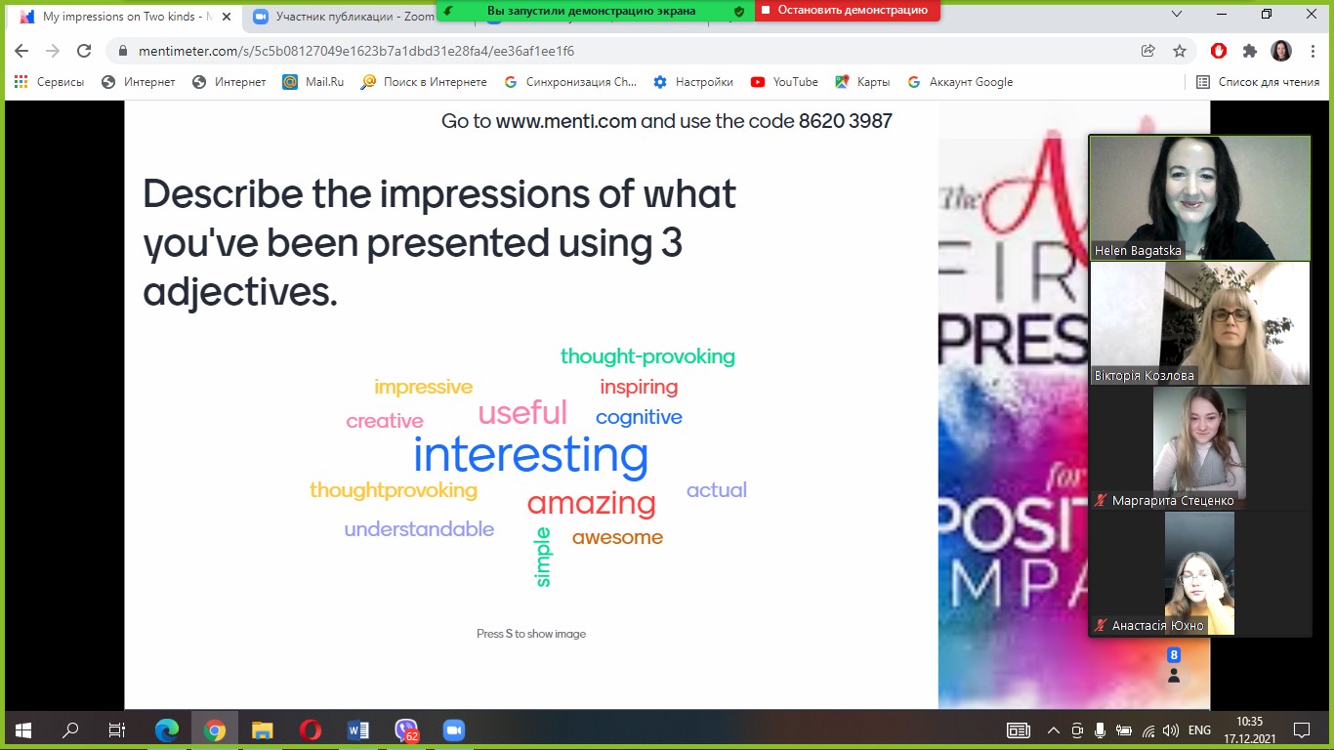
Task: Switch the ENG input language indicator
Action: (x=1199, y=729)
